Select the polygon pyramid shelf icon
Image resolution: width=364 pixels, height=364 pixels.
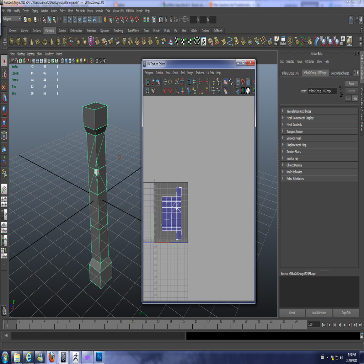tap(52, 42)
